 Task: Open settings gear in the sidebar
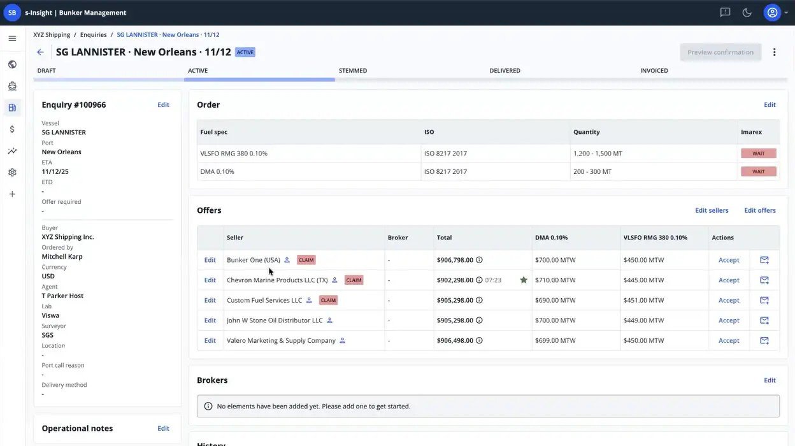(12, 173)
